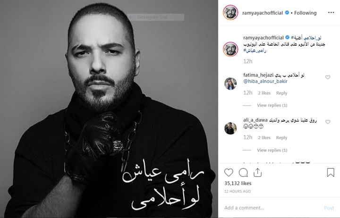This screenshot has height=218, width=340.
Task: Click fatima_hejazi's avatar thumbnail
Action: click(x=230, y=84)
